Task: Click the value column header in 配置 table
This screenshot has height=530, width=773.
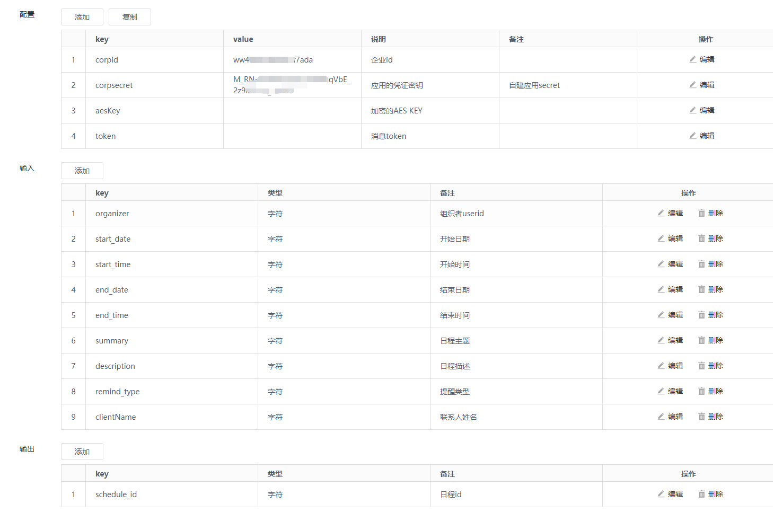Action: coord(292,39)
